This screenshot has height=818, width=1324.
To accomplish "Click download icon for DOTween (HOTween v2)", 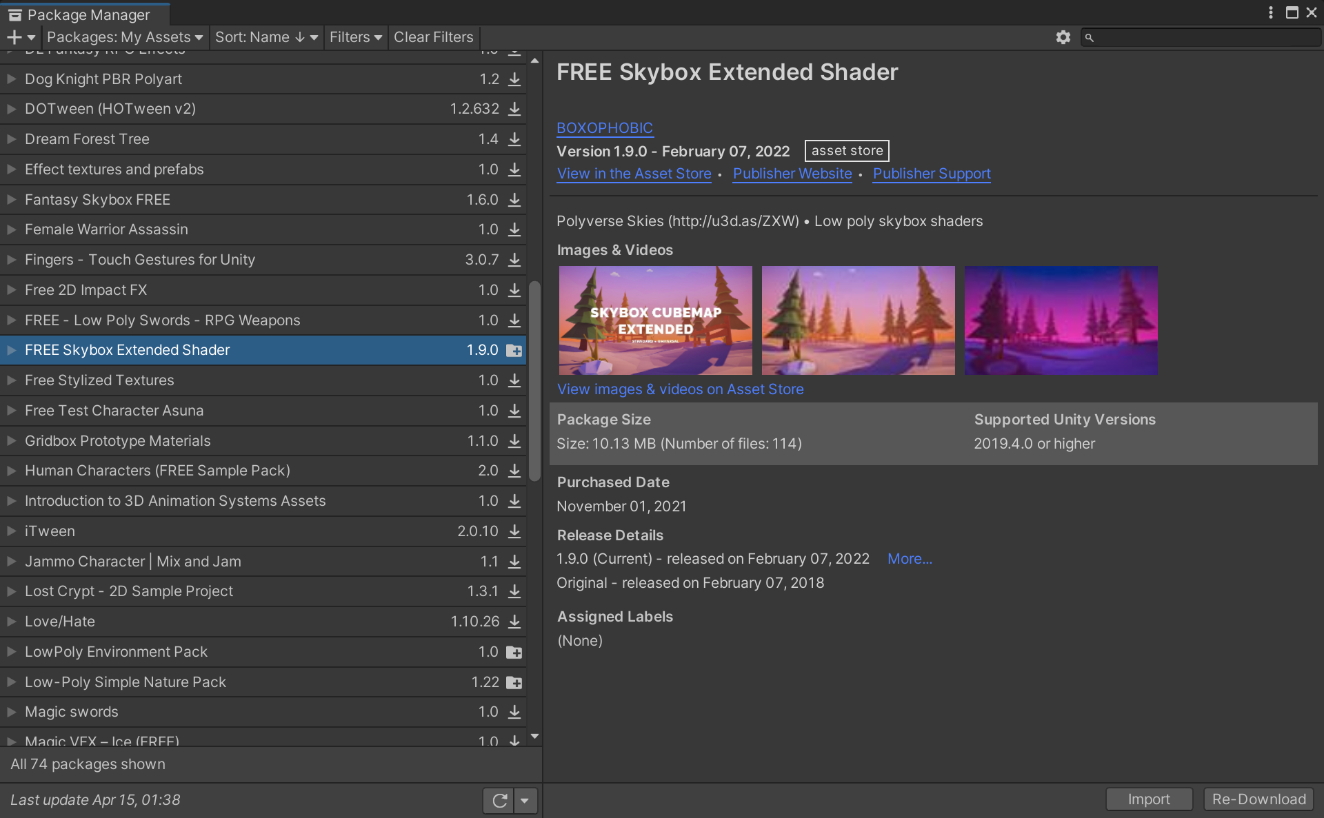I will pos(514,109).
